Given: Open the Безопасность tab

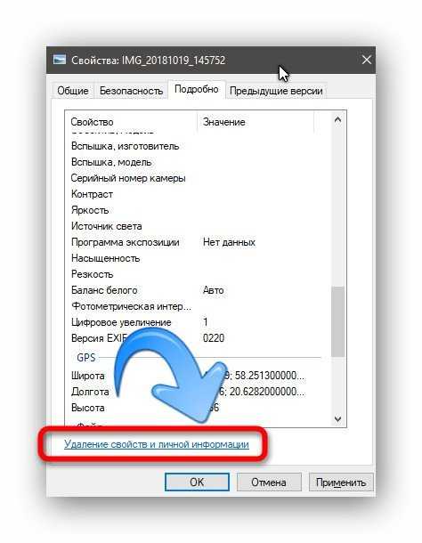Looking at the screenshot, I should coord(131,91).
